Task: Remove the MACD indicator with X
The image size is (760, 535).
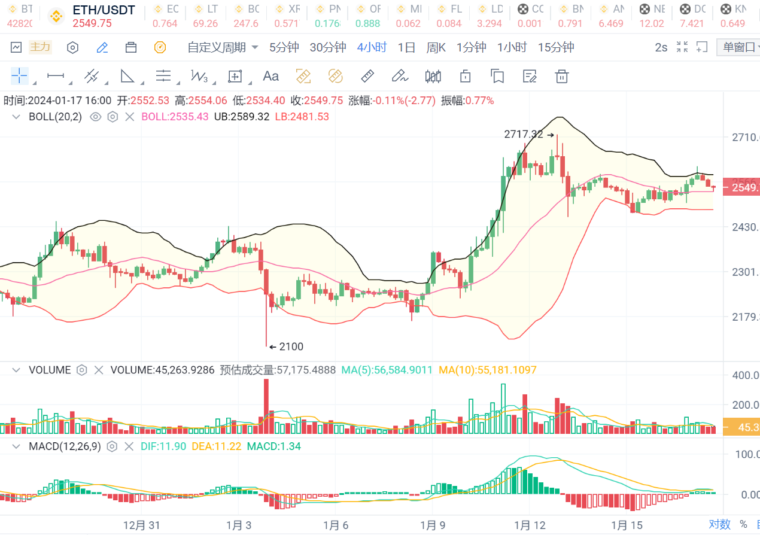Action: click(x=129, y=446)
